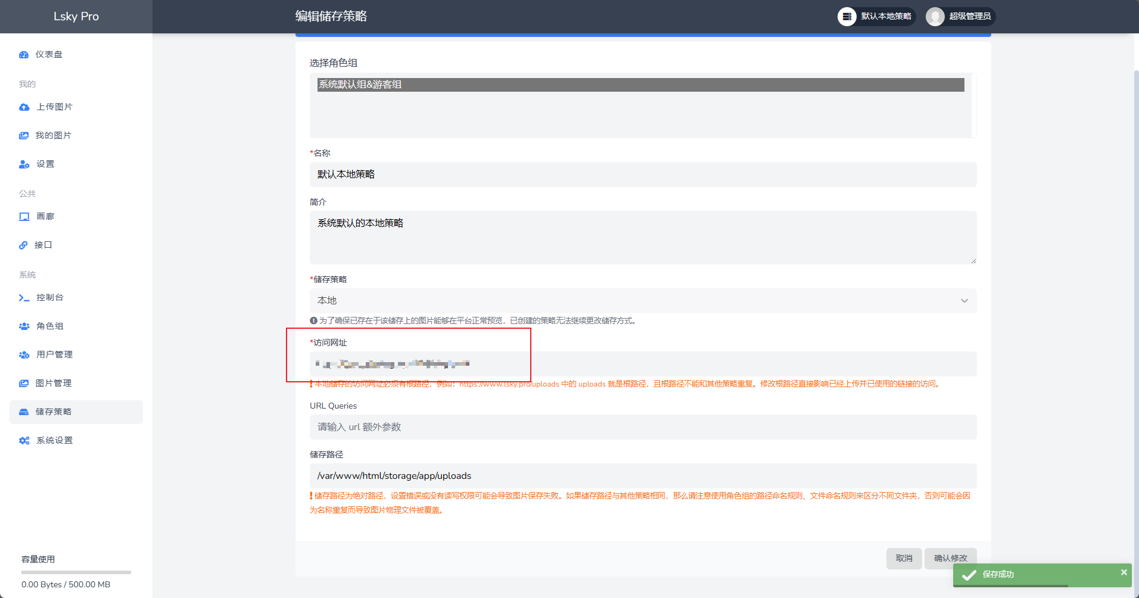
Task: Go to 上传图片 page
Action: pyautogui.click(x=76, y=107)
